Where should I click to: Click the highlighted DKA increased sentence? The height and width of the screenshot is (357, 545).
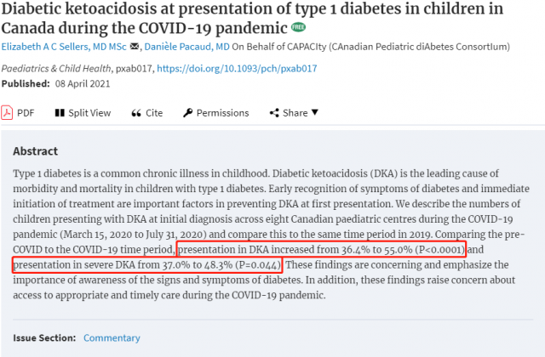tap(322, 249)
